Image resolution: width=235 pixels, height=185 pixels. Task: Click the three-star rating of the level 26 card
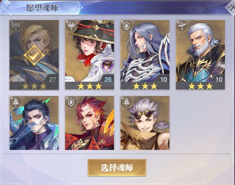[89, 86]
